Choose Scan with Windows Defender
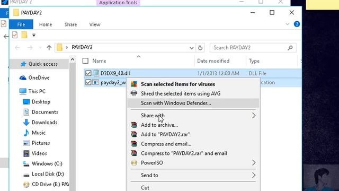The height and width of the screenshot is (191, 339). 193,103
